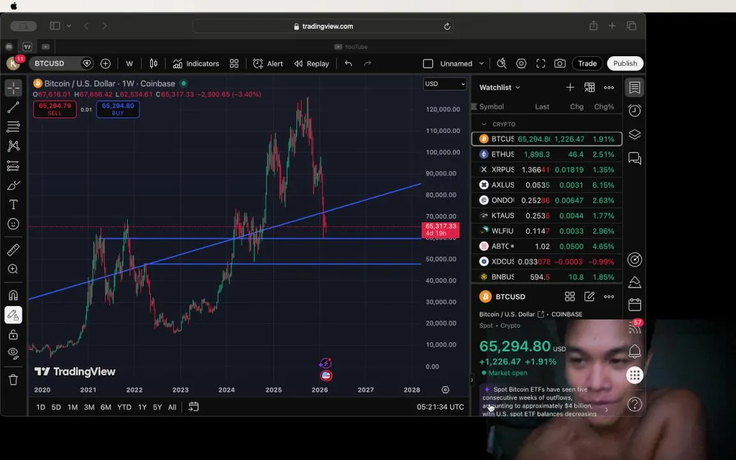The height and width of the screenshot is (460, 736).
Task: Select the ruler measure tool
Action: pos(13,250)
